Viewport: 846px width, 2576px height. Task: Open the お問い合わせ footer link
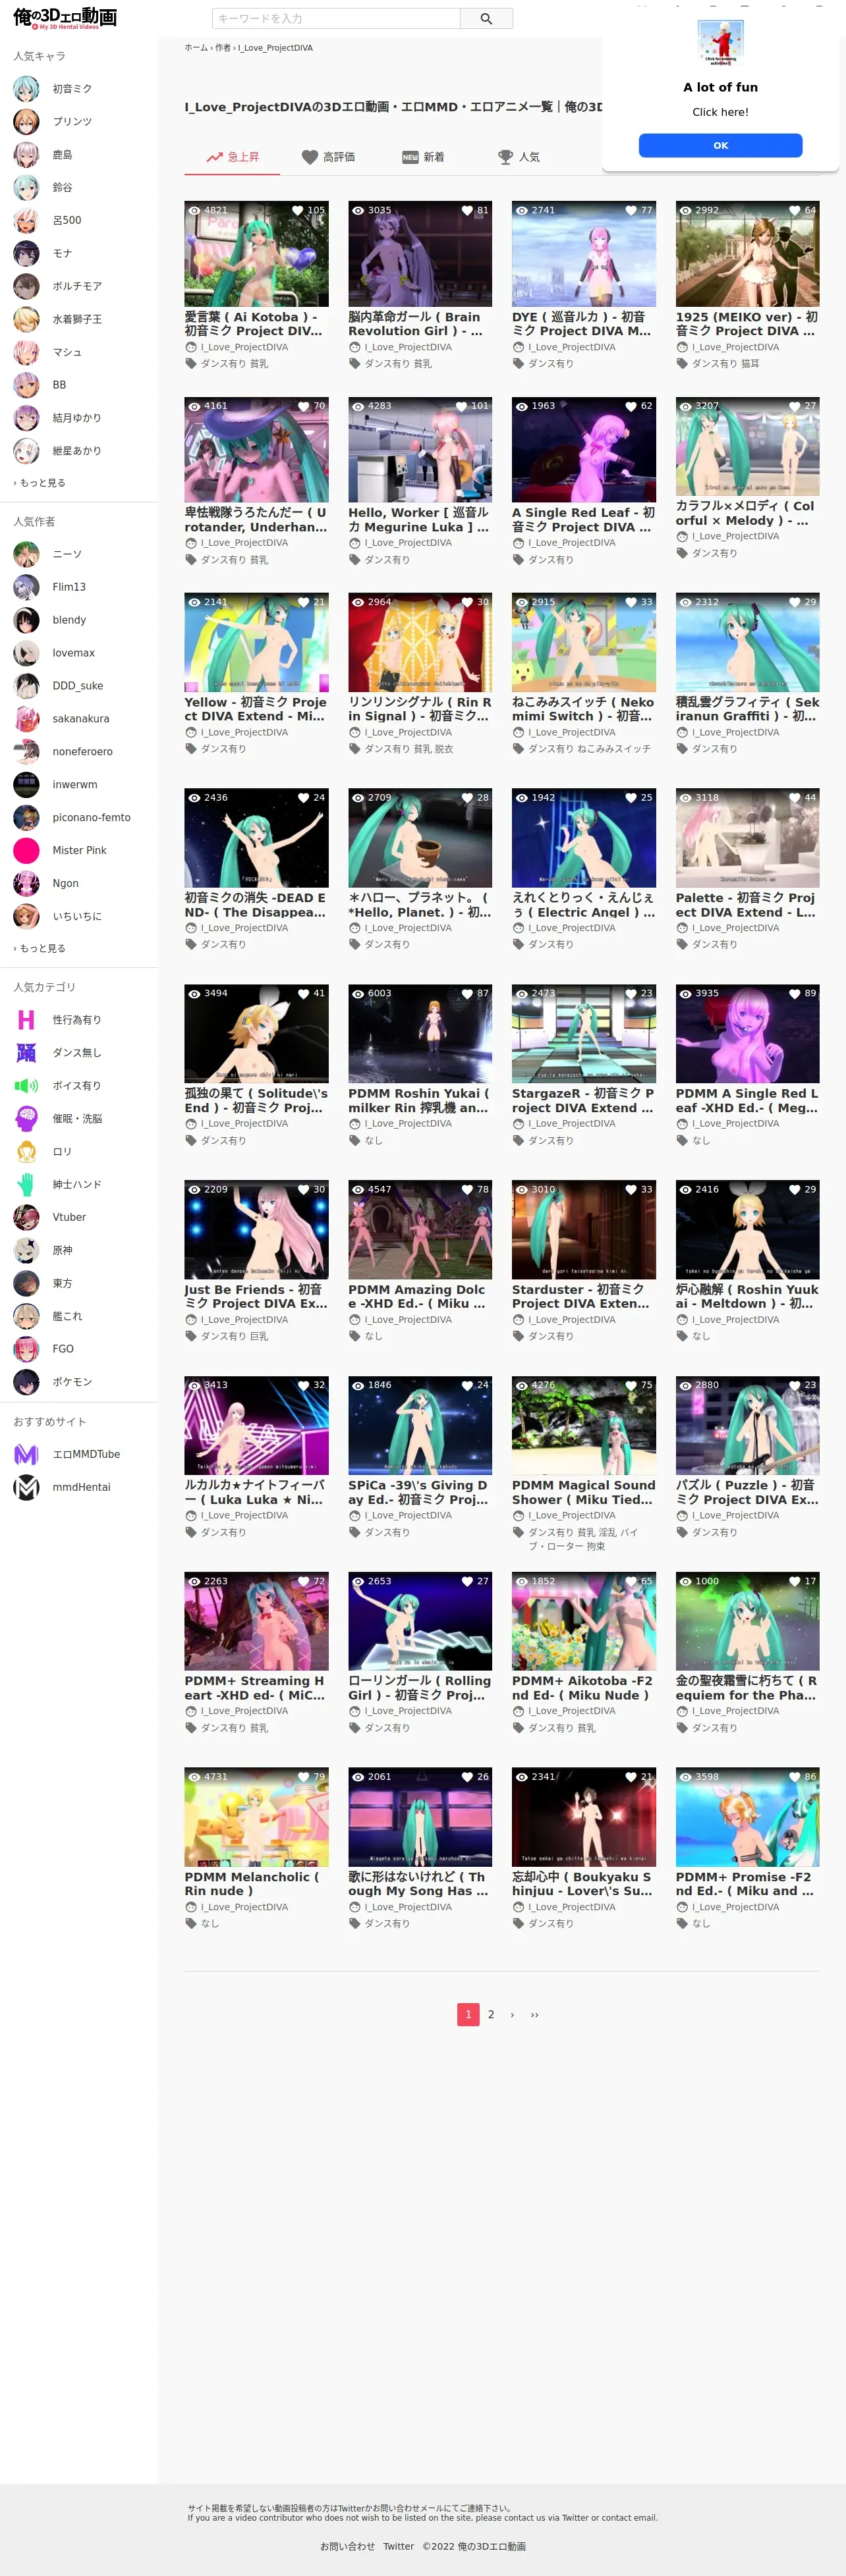click(347, 2547)
